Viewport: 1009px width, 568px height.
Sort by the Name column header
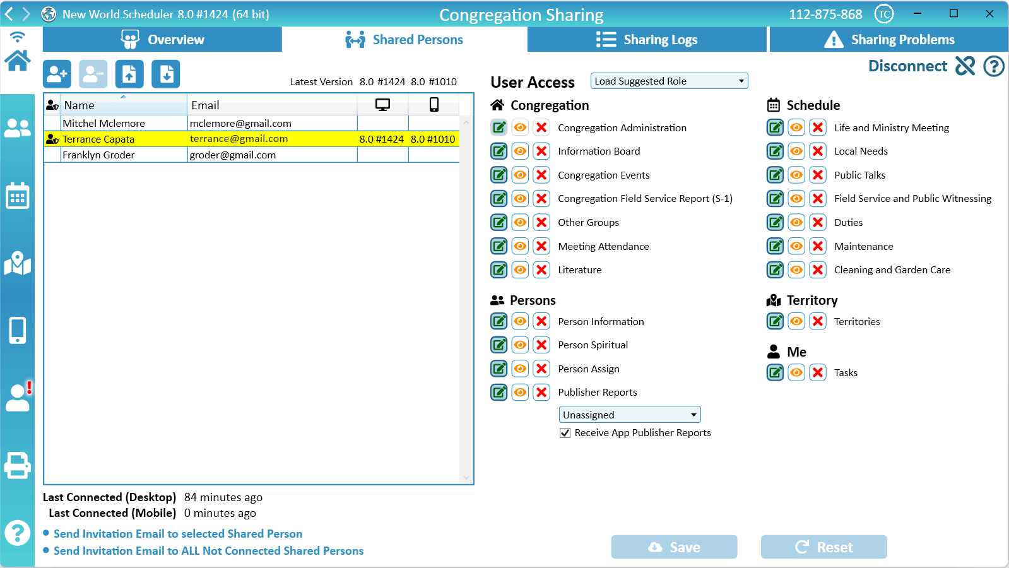point(124,105)
